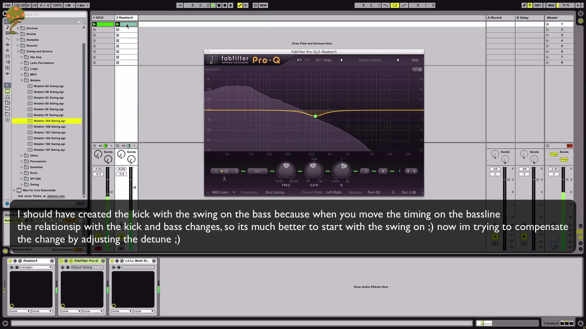Image resolution: width=586 pixels, height=329 pixels.
Task: Go to next Pro-Q preset
Action: point(398,60)
